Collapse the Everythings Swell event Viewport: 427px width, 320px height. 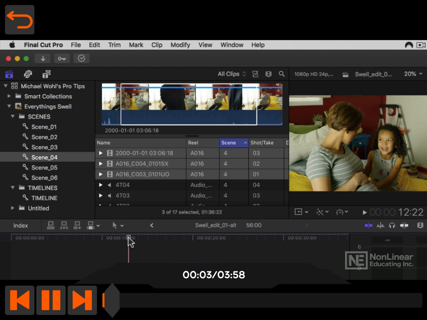click(x=9, y=106)
